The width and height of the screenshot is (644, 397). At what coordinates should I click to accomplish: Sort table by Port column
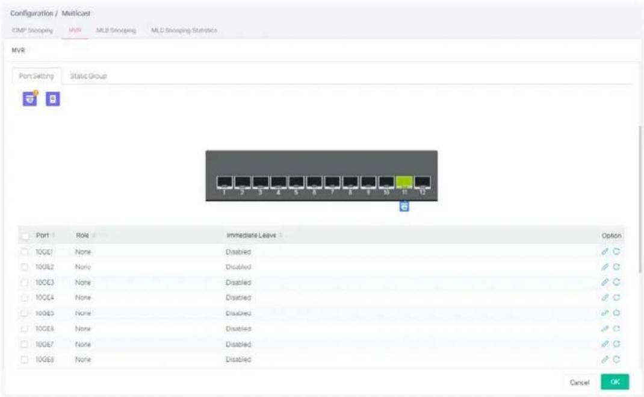pos(54,236)
